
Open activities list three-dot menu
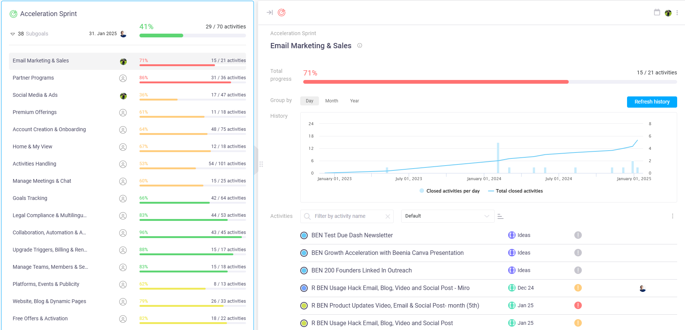672,216
